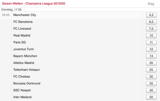Select the 30 odds for FC Chelsea
160x101 pixels.
(x=151, y=77)
